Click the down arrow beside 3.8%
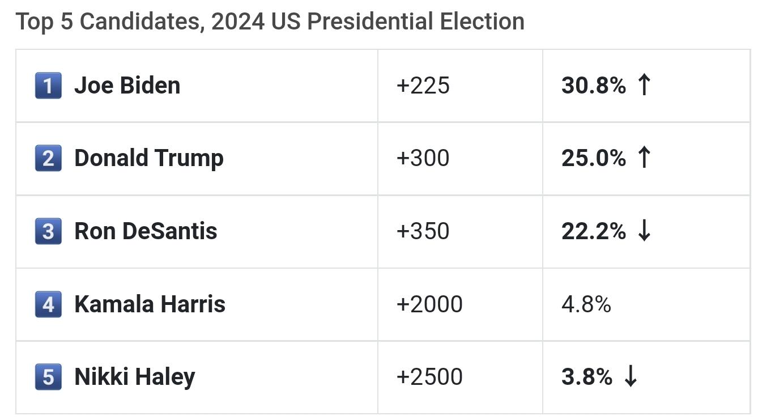 click(x=630, y=376)
